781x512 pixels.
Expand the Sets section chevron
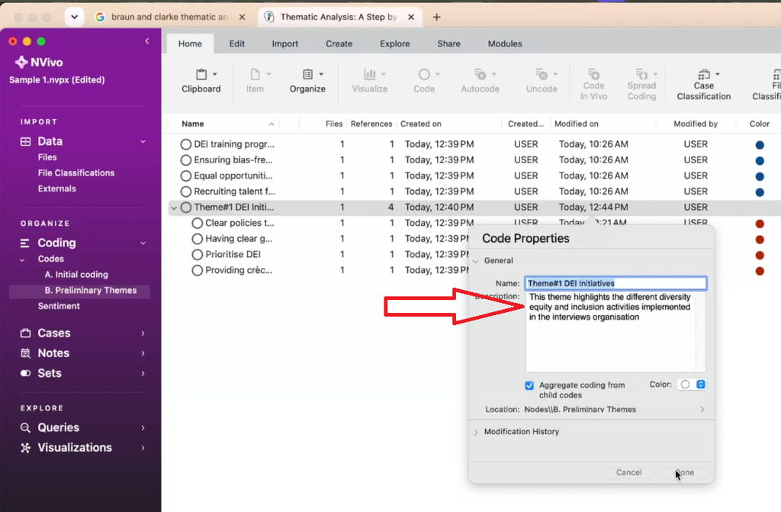(143, 373)
